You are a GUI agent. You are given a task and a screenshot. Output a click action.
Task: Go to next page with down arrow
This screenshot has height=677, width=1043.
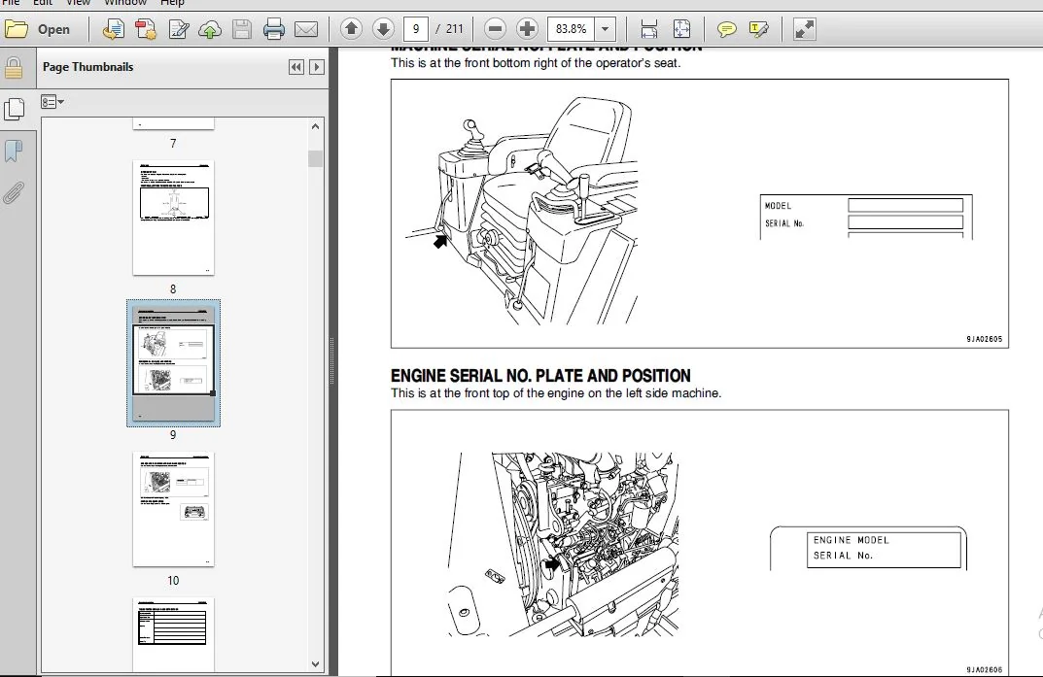[x=383, y=28]
